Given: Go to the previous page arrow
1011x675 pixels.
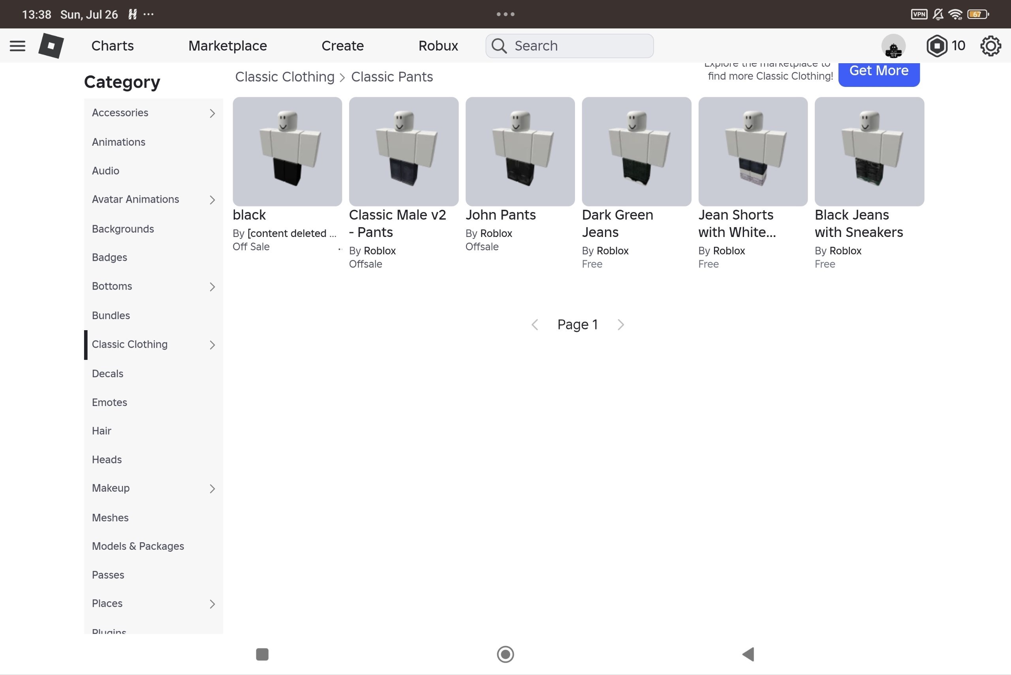Looking at the screenshot, I should [x=535, y=325].
